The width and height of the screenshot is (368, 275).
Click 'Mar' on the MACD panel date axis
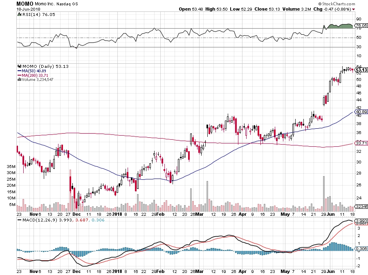[x=200, y=271]
